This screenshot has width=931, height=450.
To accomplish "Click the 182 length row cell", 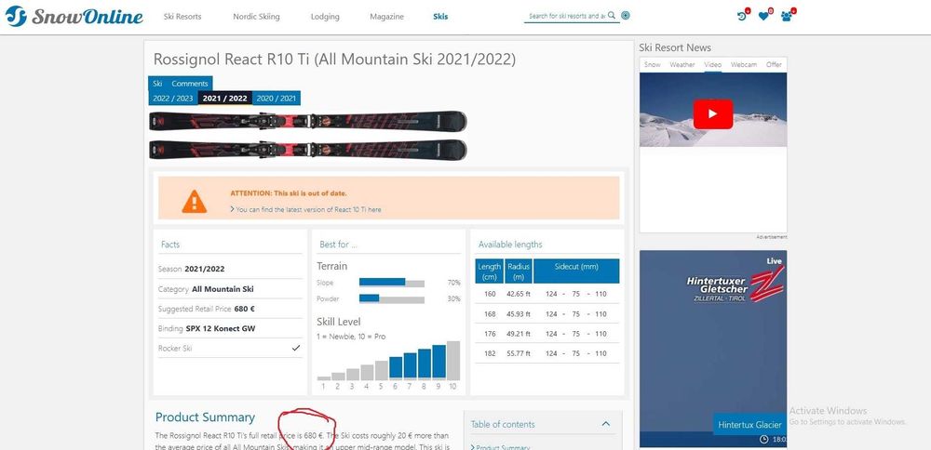I will coord(490,353).
